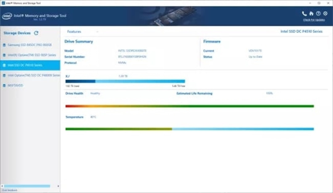Click the phone contact support icon
Screen dimensions: 333x193
(x=304, y=14)
